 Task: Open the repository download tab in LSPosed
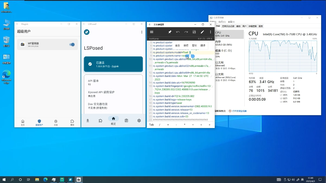pos(88,120)
